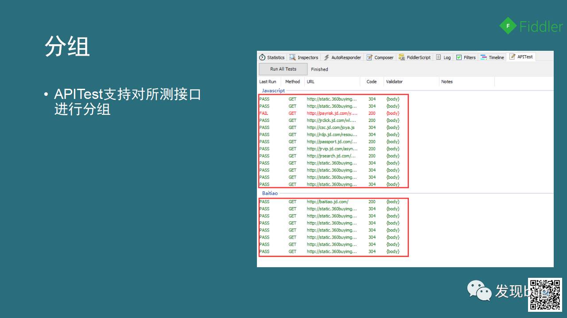Select the passport.jd.com test row URL
The height and width of the screenshot is (318, 567).
[332, 142]
